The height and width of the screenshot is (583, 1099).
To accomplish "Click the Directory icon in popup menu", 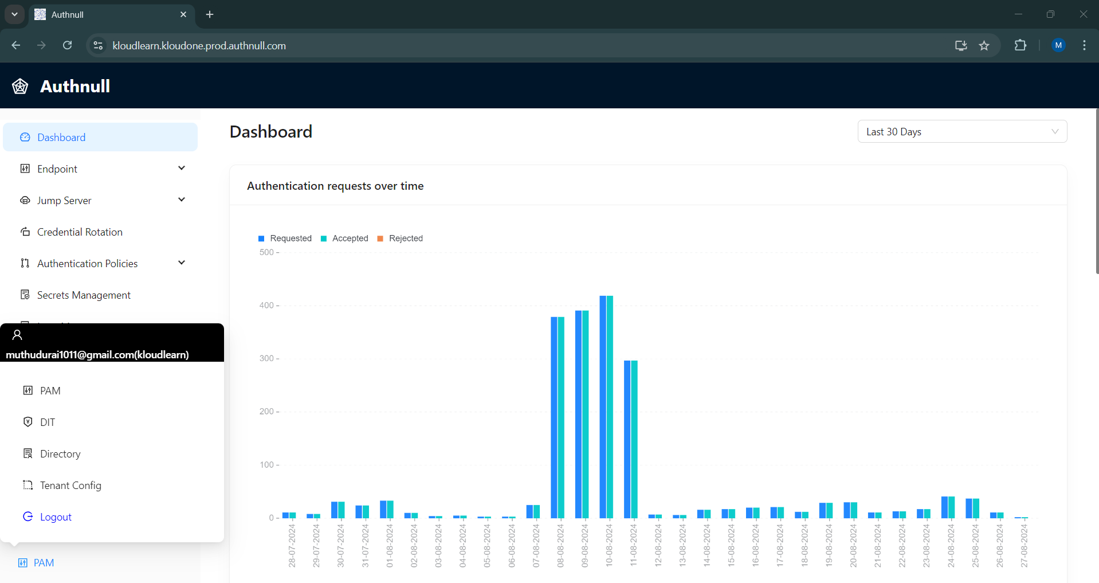I will (x=28, y=453).
